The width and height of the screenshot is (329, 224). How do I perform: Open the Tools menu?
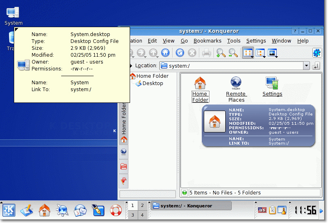tap(234, 41)
